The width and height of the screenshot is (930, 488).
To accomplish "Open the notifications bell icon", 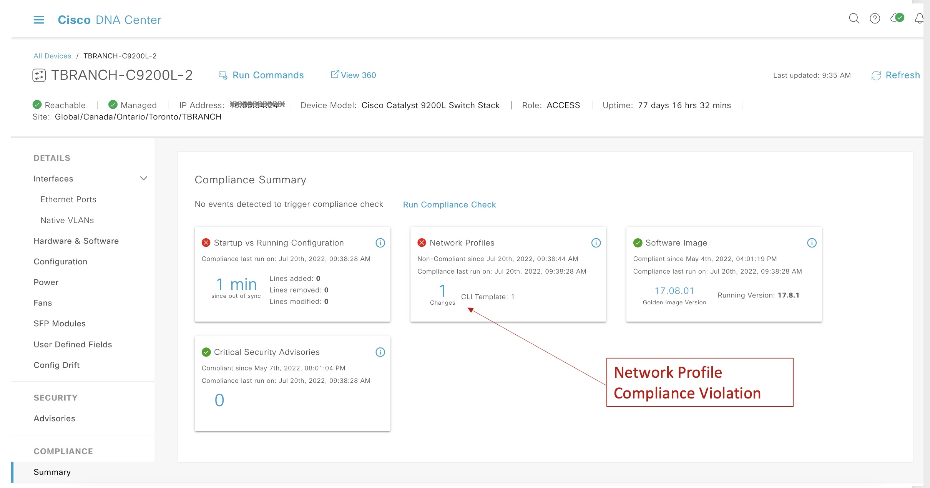I will pos(918,18).
